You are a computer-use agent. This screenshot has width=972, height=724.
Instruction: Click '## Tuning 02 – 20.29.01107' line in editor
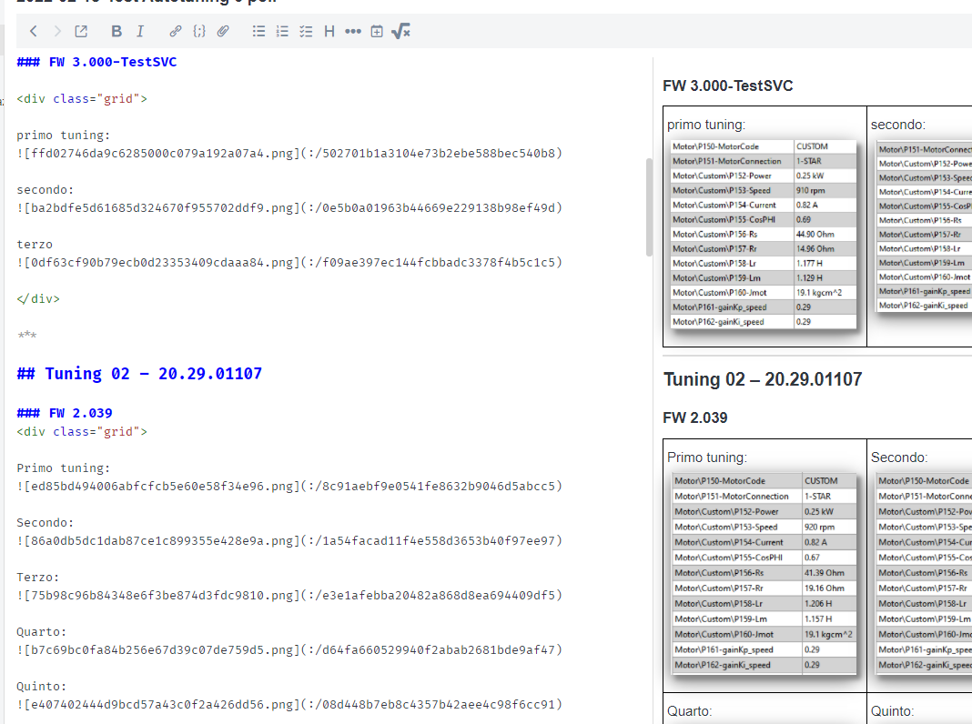click(x=139, y=374)
